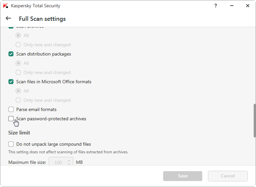
Task: Select All under Microsoft Office formats
Action: (x=18, y=91)
